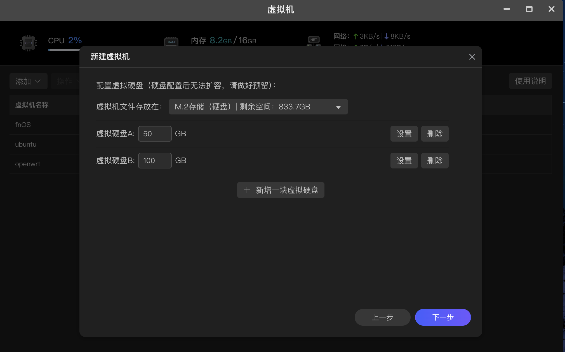This screenshot has height=352, width=565.
Task: Expand the 添加 dropdown menu
Action: (28, 81)
